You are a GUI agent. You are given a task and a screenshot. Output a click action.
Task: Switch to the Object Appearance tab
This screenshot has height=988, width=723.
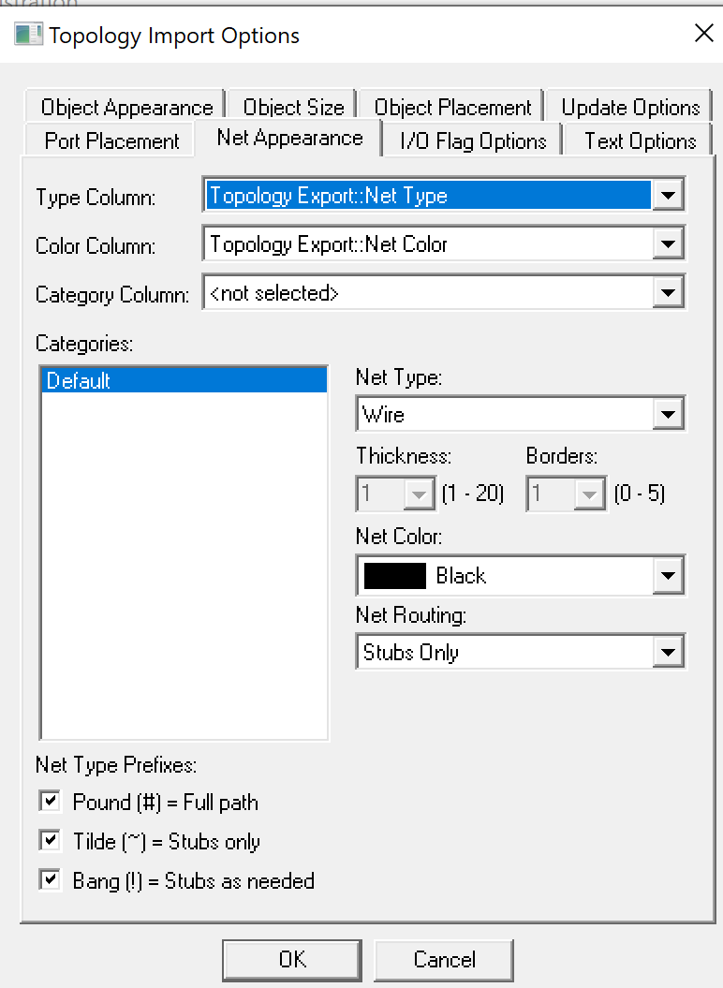127,108
